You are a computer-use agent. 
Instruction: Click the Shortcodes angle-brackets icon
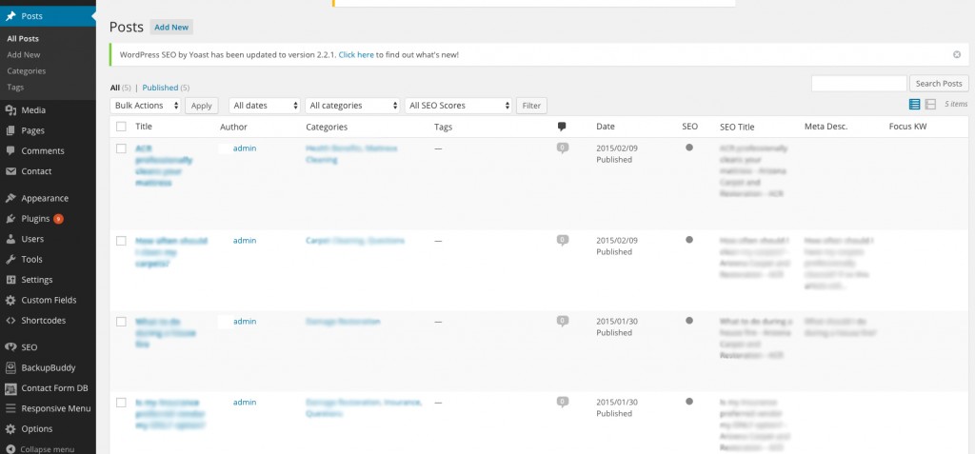click(10, 321)
